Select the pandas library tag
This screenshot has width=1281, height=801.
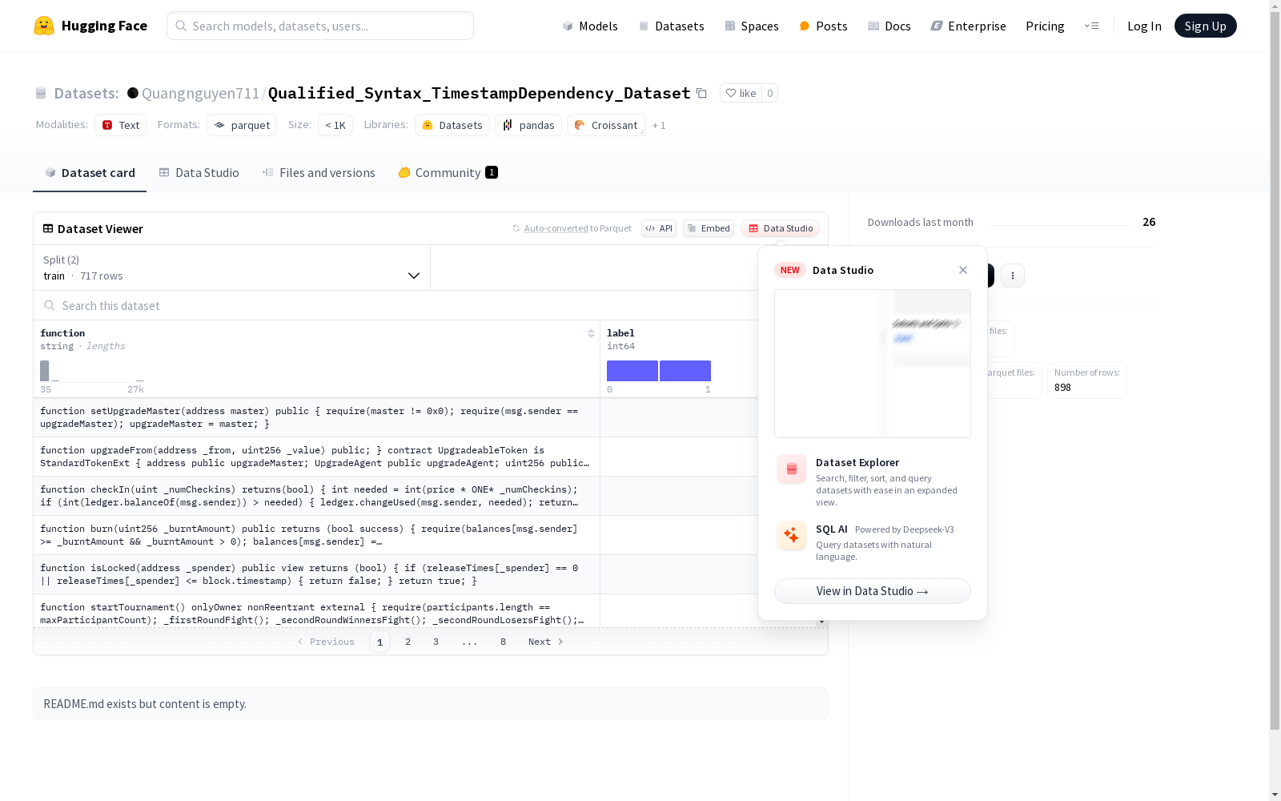[x=528, y=125]
